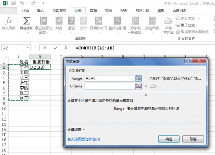The width and height of the screenshot is (215, 155).
Task: Click cell A2 containing 李亮
Action: (x=19, y=67)
